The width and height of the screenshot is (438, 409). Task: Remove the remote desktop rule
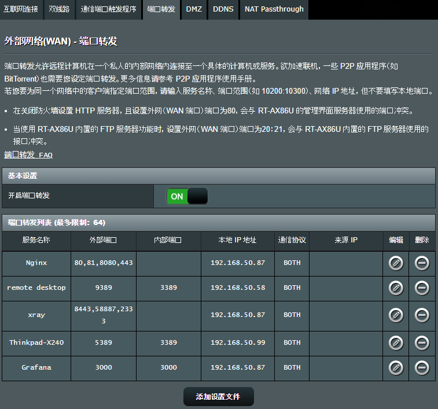(x=422, y=288)
